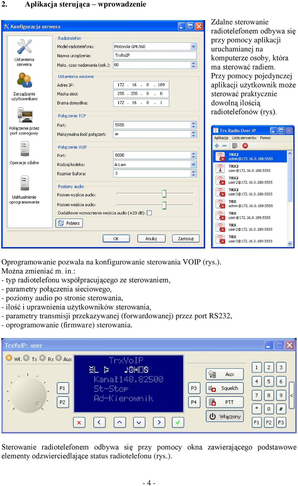
Task: Click the Adres IP input field
Action: (x=141, y=85)
